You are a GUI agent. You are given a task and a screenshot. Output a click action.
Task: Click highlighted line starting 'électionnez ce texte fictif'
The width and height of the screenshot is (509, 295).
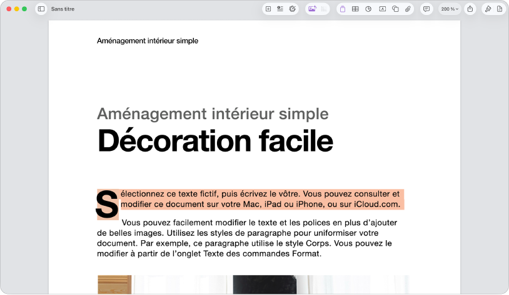[x=260, y=194]
